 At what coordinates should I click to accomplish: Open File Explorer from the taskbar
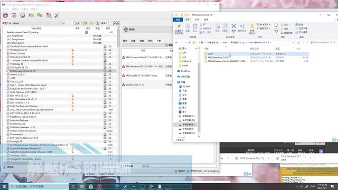tap(82, 186)
